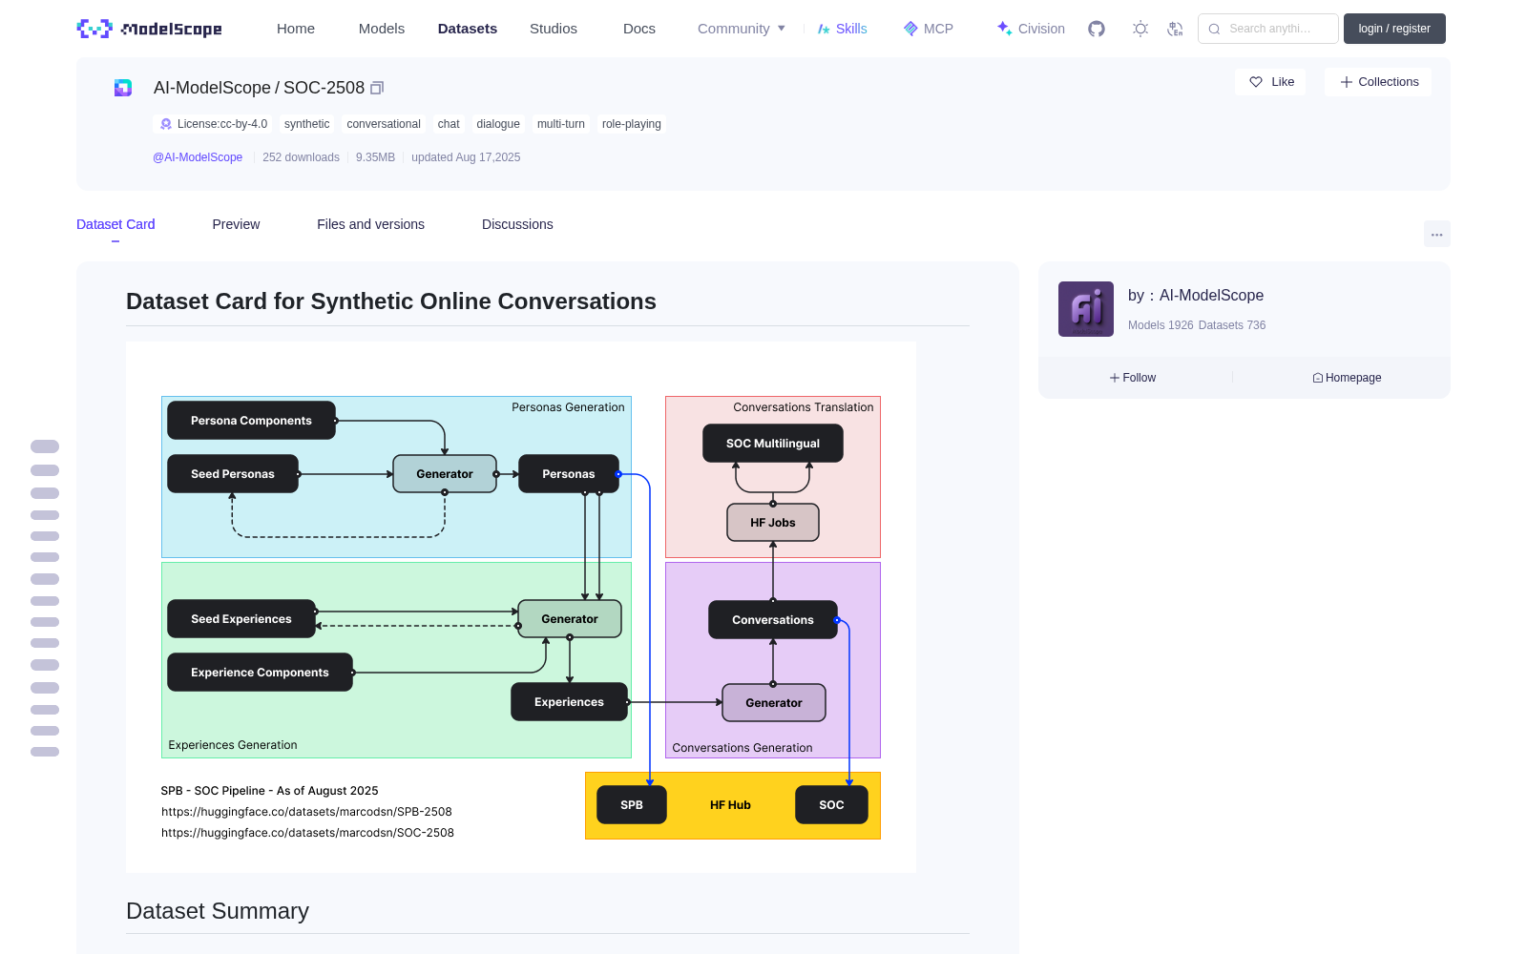Switch to the Preview tab

coord(236,224)
